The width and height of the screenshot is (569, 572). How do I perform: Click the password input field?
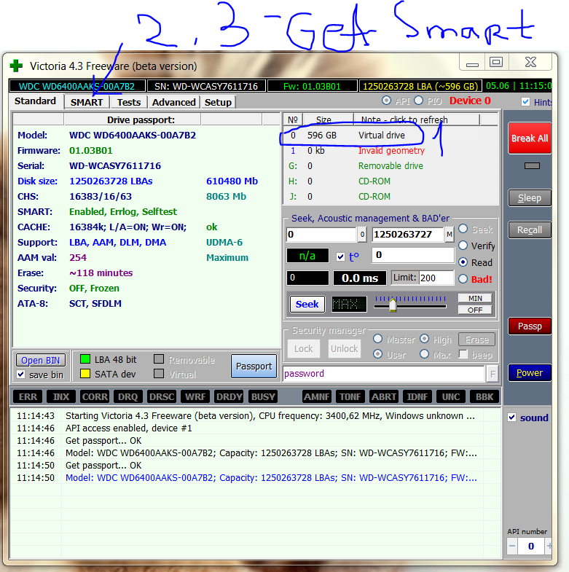pos(384,374)
